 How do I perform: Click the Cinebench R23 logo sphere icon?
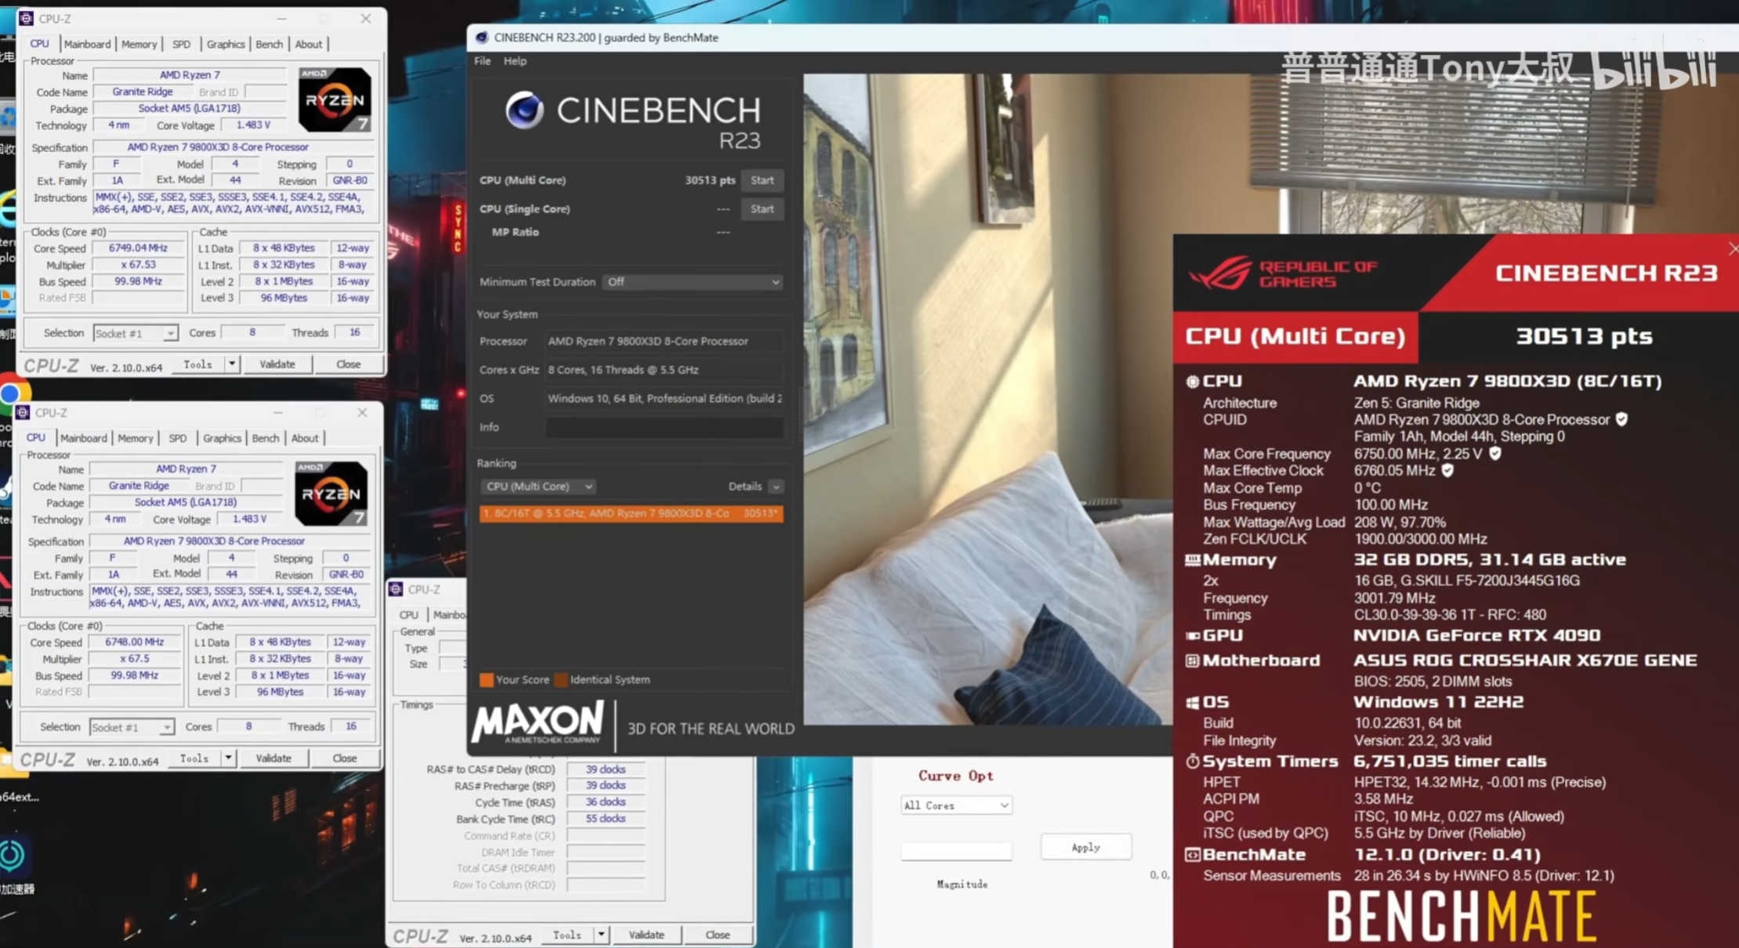click(525, 110)
